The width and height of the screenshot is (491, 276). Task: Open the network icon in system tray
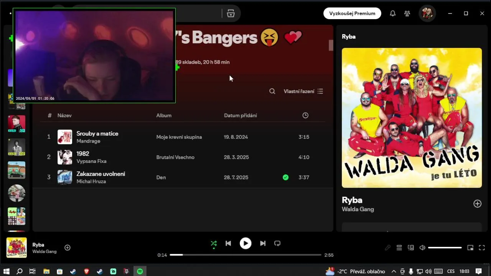pos(420,271)
